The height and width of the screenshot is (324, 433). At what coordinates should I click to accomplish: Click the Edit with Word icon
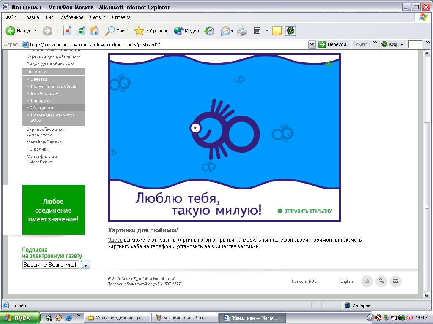[257, 31]
